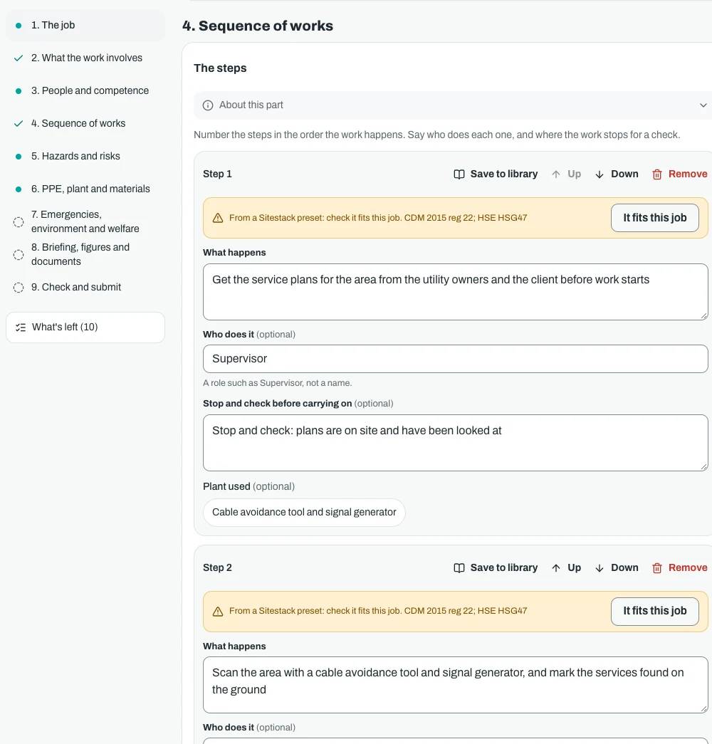Click the down arrow icon in Step 1
The height and width of the screenshot is (744, 712).
tap(600, 174)
